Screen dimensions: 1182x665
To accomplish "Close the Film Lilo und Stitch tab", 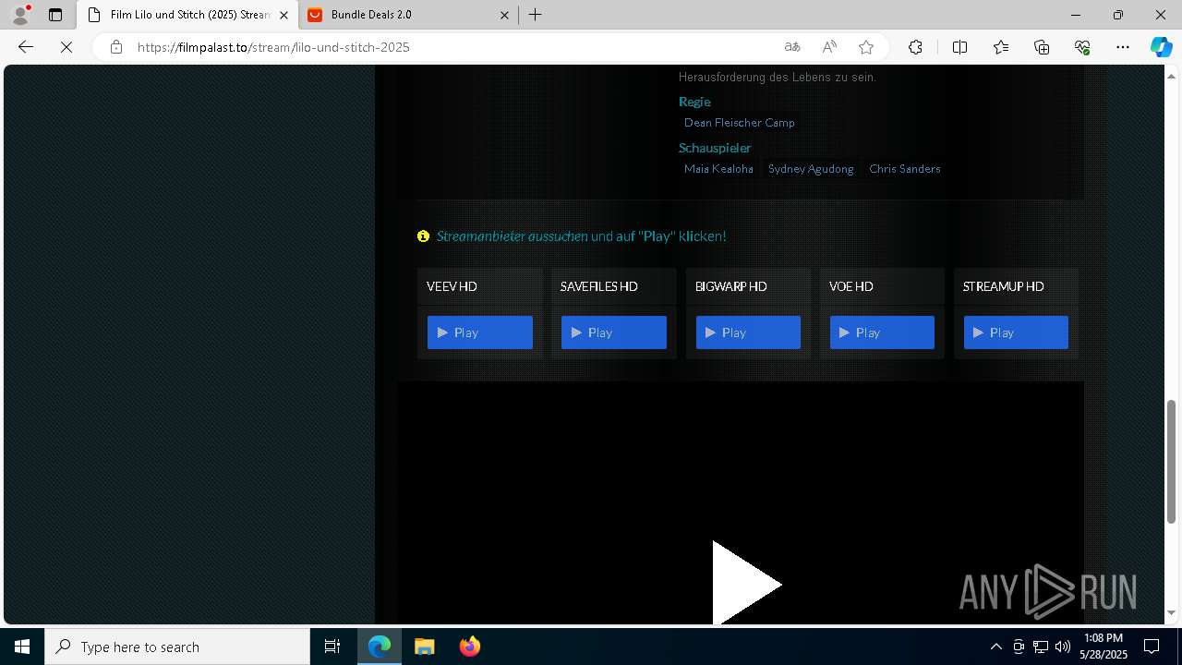I will click(283, 15).
